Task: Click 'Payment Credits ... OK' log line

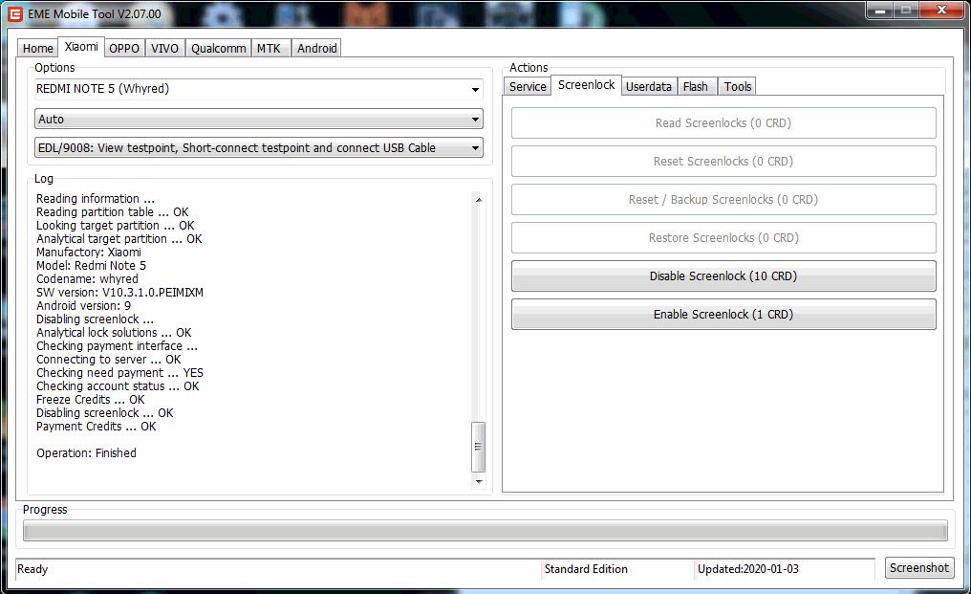Action: (96, 427)
